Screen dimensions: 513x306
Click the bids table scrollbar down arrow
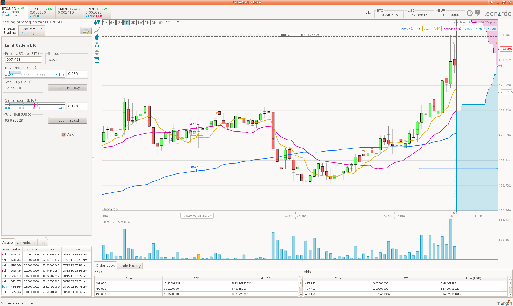pos(510,295)
